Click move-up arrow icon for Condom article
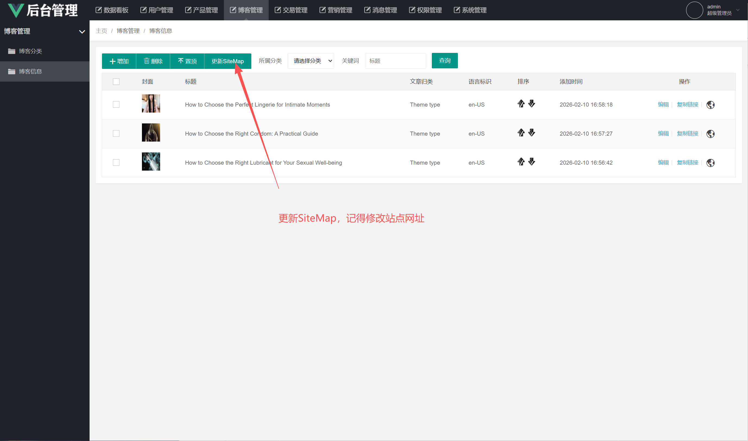Viewport: 748px width, 441px height. [521, 133]
